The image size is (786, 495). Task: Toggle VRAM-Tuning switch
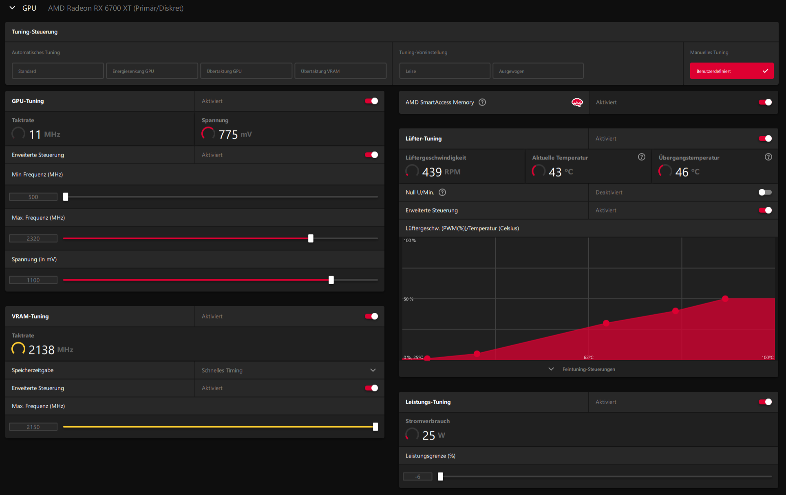click(x=371, y=316)
